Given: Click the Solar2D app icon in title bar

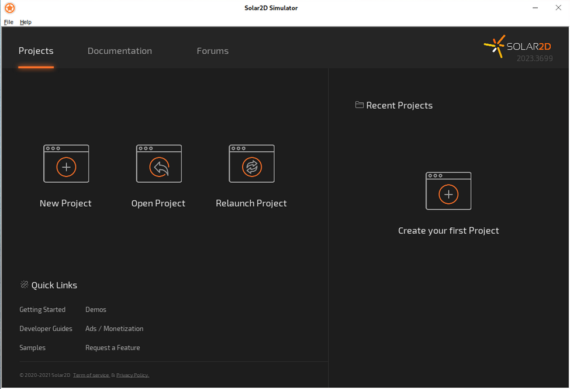Looking at the screenshot, I should pyautogui.click(x=10, y=8).
